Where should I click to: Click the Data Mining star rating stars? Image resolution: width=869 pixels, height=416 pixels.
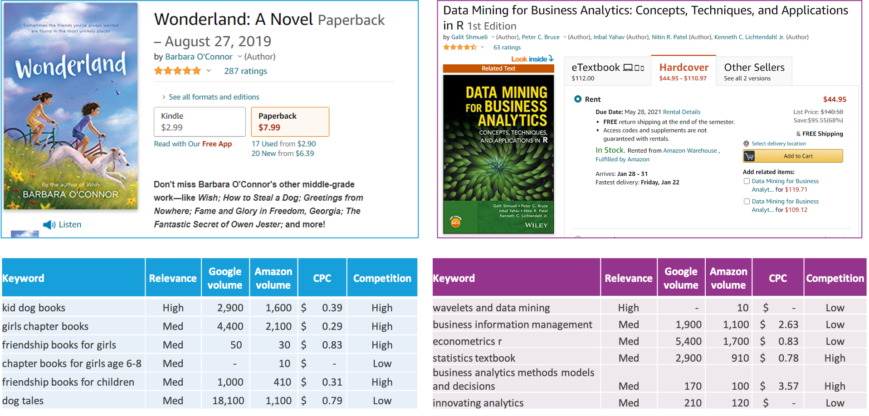(x=460, y=47)
